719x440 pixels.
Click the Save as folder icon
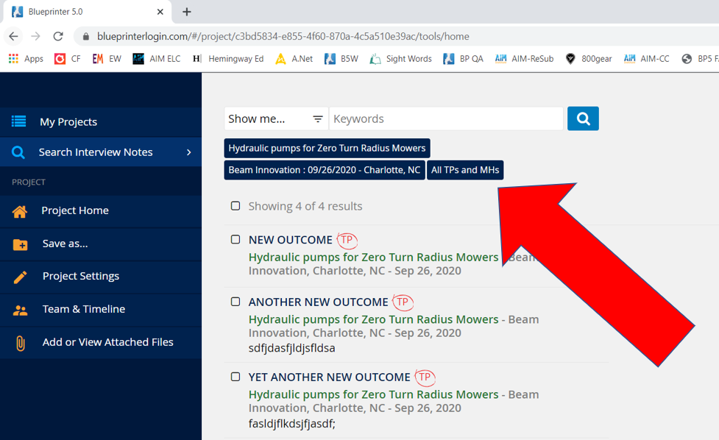(20, 244)
